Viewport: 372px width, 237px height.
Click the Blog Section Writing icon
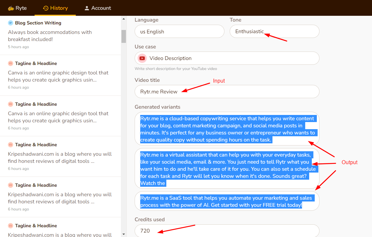(x=11, y=23)
